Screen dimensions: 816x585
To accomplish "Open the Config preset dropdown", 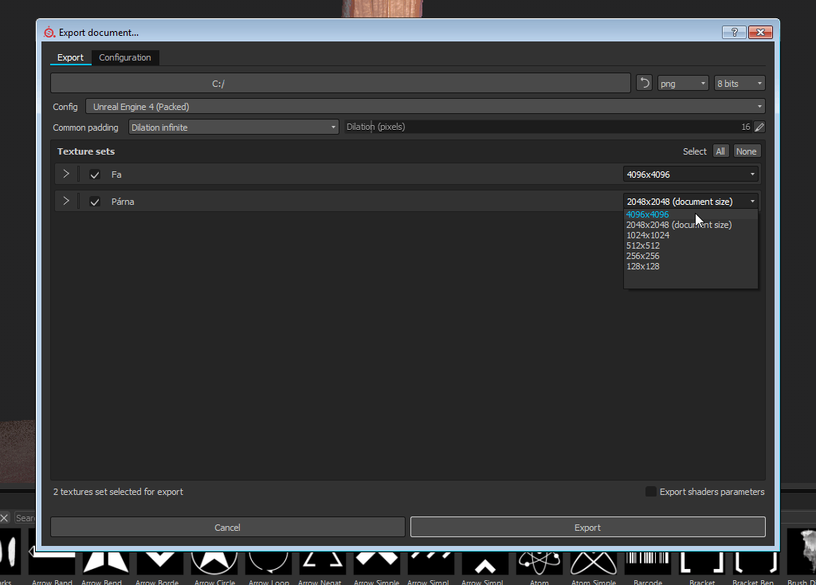I will click(x=425, y=106).
